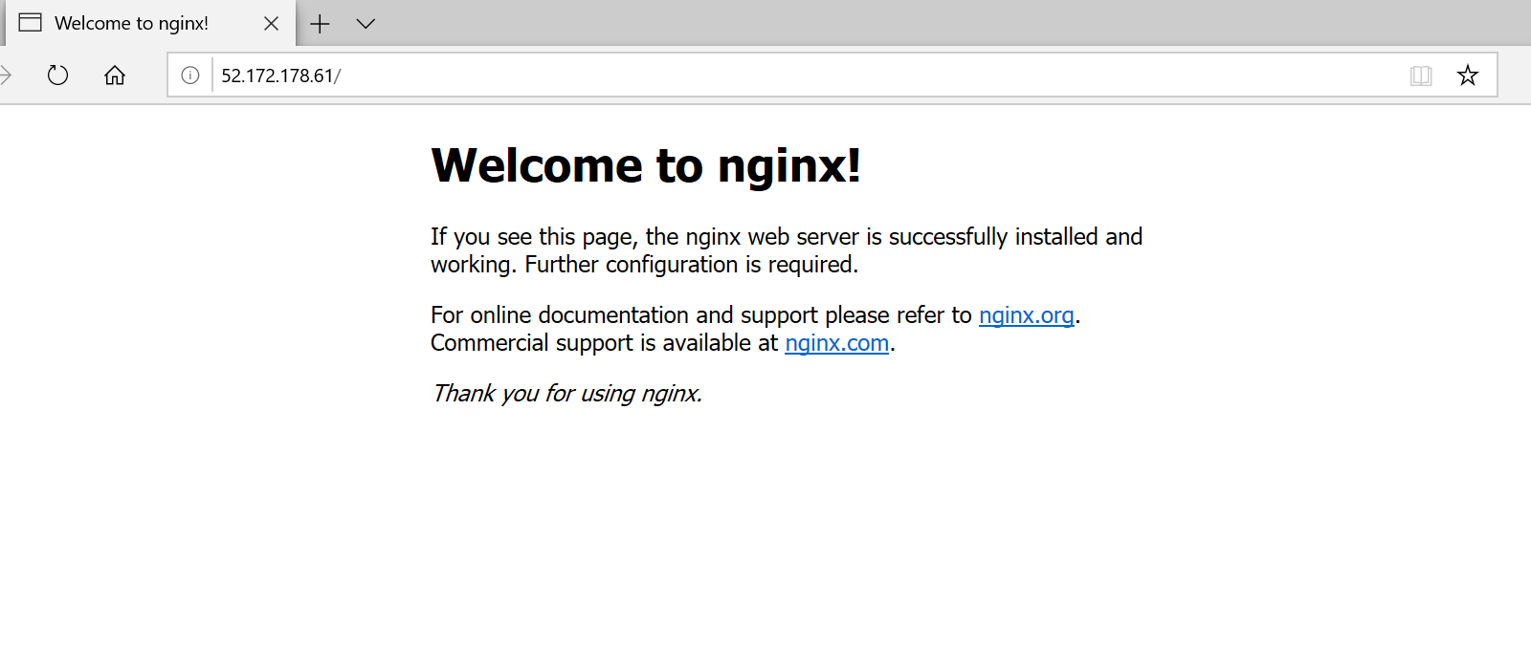Click the Welcome to nginx! heading
This screenshot has width=1531, height=648.
click(646, 165)
